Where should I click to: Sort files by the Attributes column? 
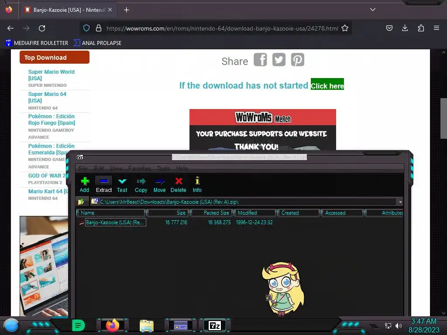pyautogui.click(x=384, y=213)
